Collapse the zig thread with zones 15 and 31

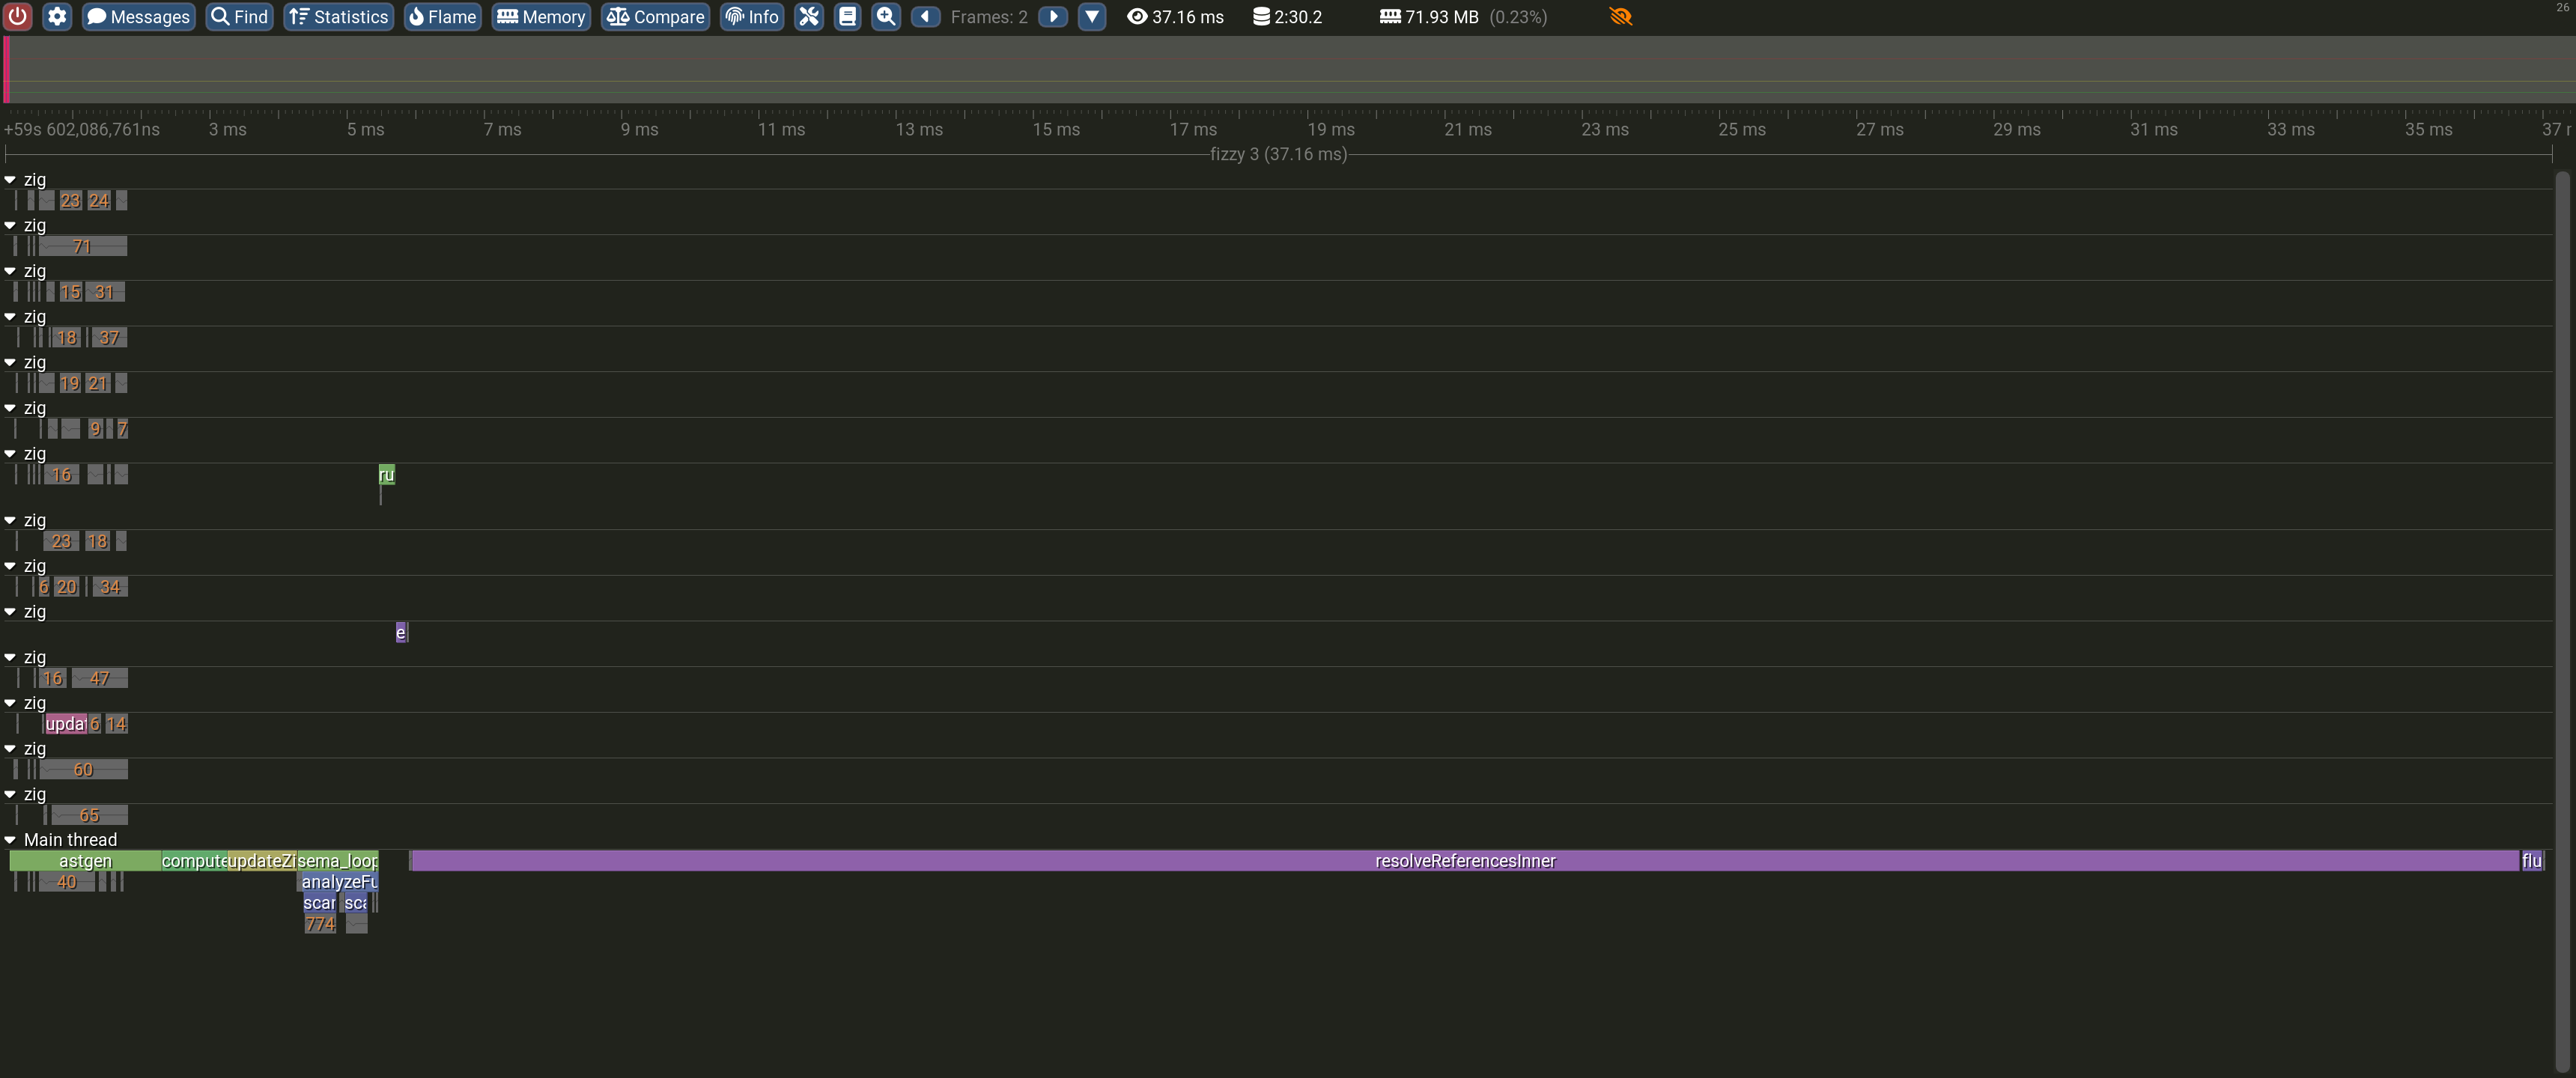pyautogui.click(x=10, y=272)
